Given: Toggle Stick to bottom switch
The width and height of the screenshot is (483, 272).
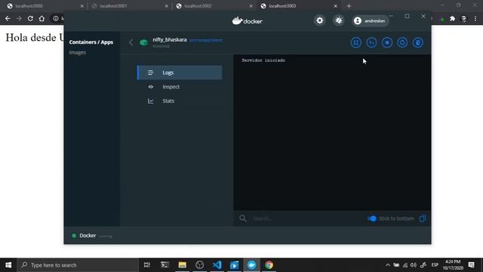Looking at the screenshot, I should point(372,218).
